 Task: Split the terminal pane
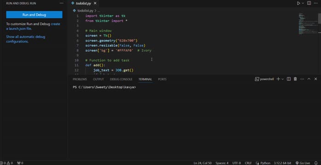click(x=289, y=79)
